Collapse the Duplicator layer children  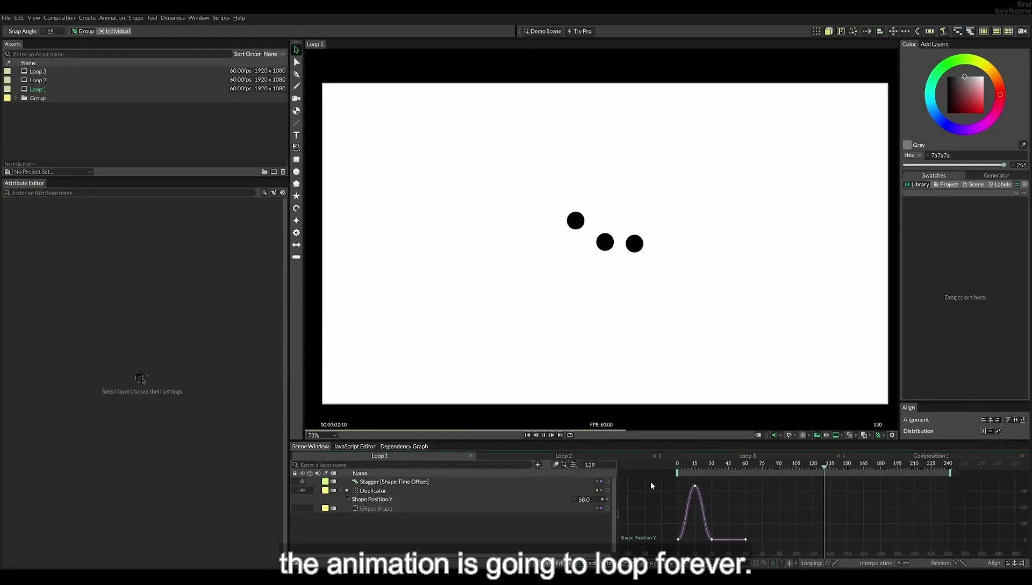(x=340, y=491)
